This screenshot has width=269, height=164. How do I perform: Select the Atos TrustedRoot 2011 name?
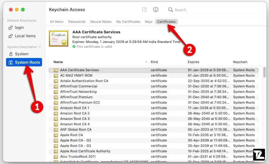(x=78, y=156)
